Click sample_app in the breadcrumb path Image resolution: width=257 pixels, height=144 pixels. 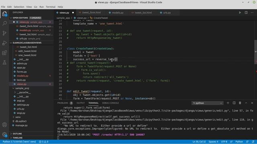pos(63,18)
